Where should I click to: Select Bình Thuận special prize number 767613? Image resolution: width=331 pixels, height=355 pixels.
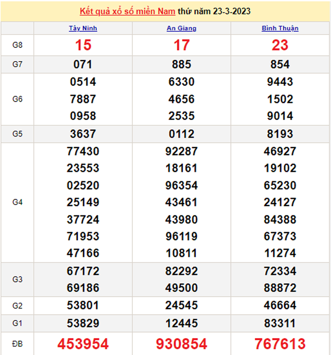pyautogui.click(x=280, y=344)
